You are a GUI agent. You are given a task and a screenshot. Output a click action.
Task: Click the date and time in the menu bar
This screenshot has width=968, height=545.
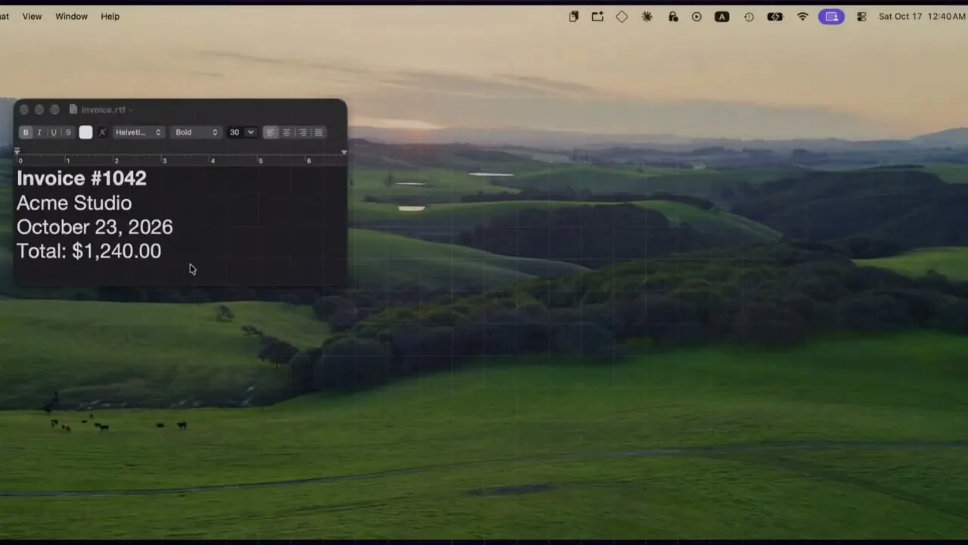coord(922,17)
